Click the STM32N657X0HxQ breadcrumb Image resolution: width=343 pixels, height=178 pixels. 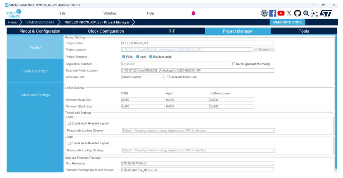click(x=40, y=22)
